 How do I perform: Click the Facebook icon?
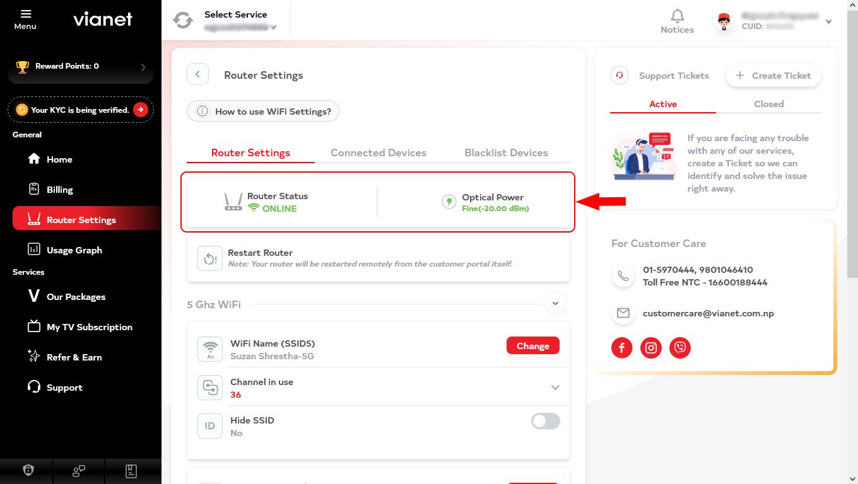click(x=621, y=347)
